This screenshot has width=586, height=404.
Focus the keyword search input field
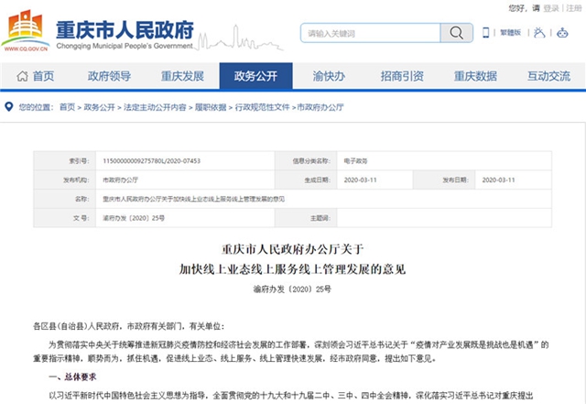pyautogui.click(x=371, y=33)
